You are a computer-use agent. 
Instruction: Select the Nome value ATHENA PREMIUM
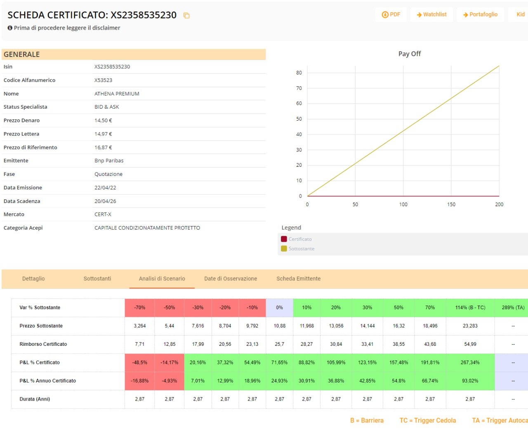click(117, 94)
